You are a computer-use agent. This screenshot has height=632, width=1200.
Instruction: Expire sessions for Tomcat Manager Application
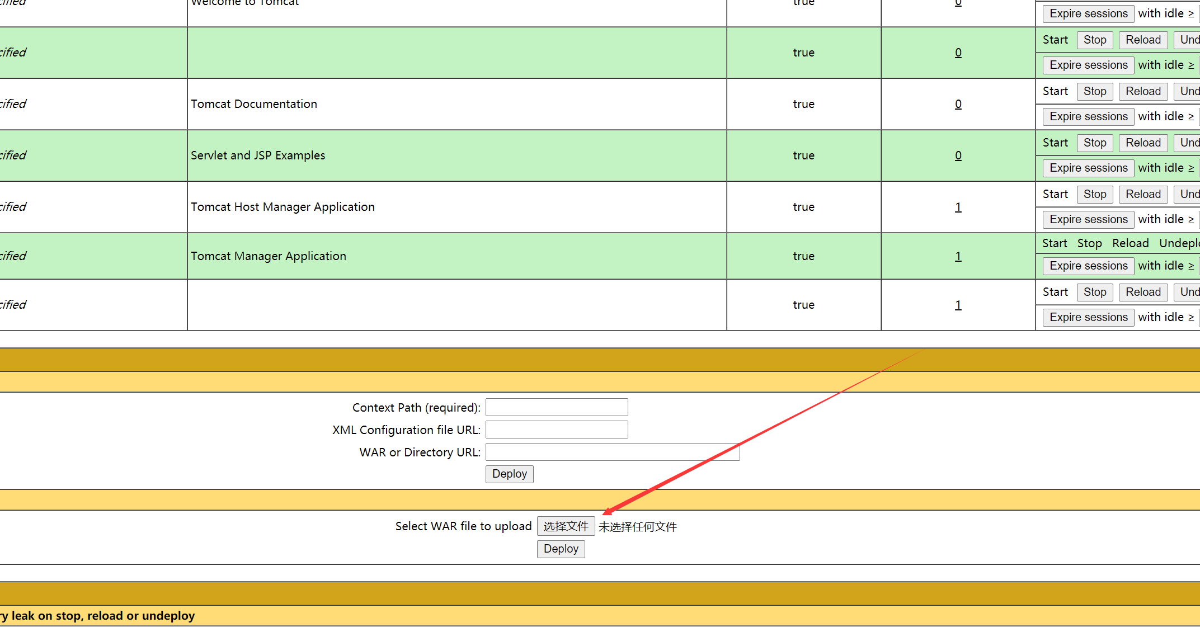click(x=1088, y=266)
